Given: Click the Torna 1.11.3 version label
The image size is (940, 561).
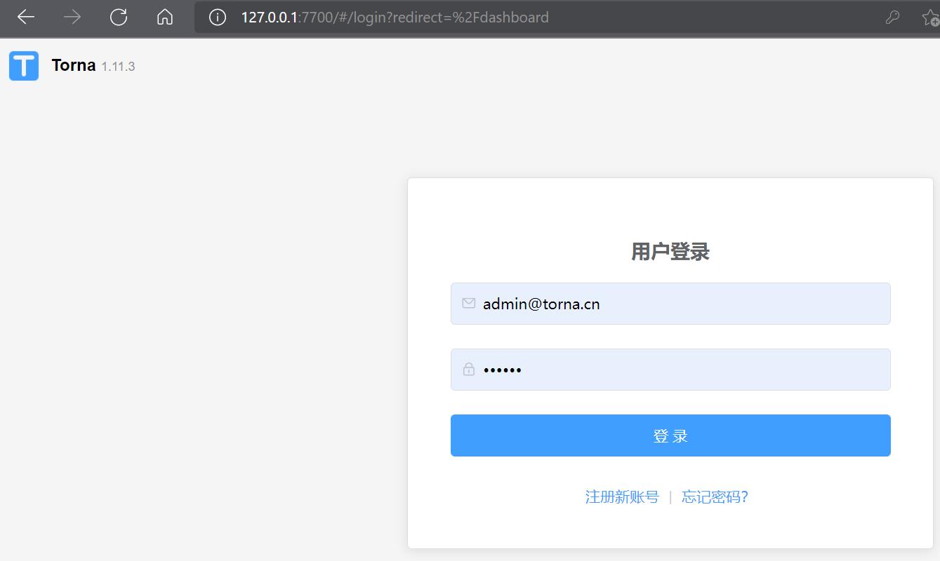Looking at the screenshot, I should tap(118, 66).
